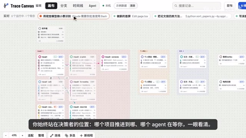Tidy the canvas with 整理 button
This screenshot has width=246, height=138.
41,135
